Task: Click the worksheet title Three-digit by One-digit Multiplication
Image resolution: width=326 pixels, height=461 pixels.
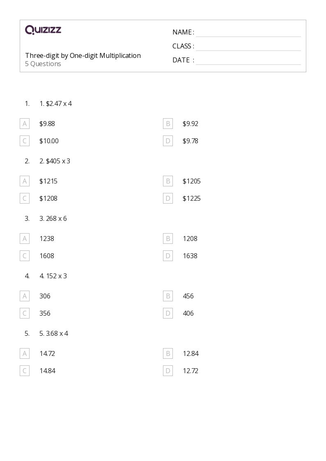Action: pos(83,55)
